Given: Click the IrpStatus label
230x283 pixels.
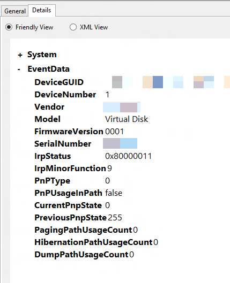Looking at the screenshot, I should (x=53, y=156).
